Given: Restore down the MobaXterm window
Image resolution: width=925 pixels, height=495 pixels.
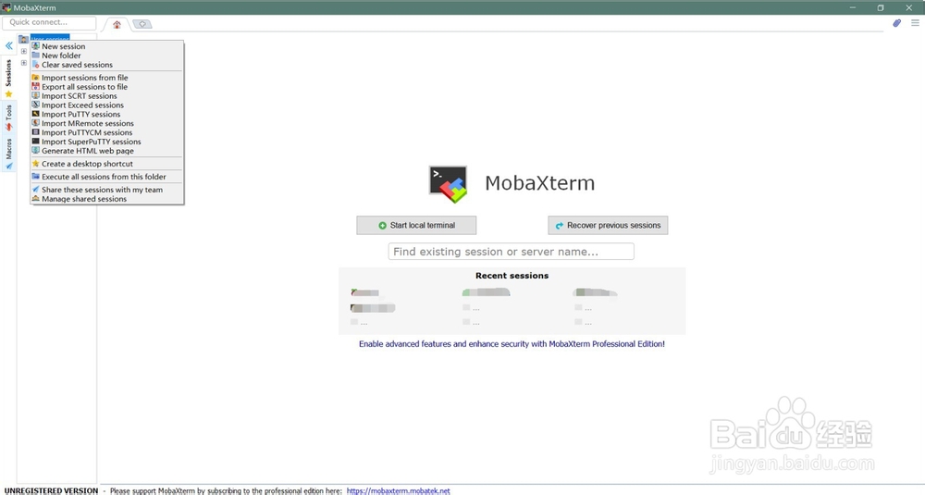Looking at the screenshot, I should pos(881,7).
